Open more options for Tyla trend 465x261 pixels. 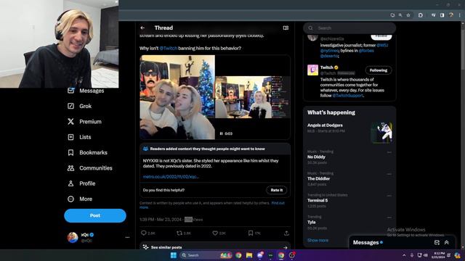pos(389,217)
